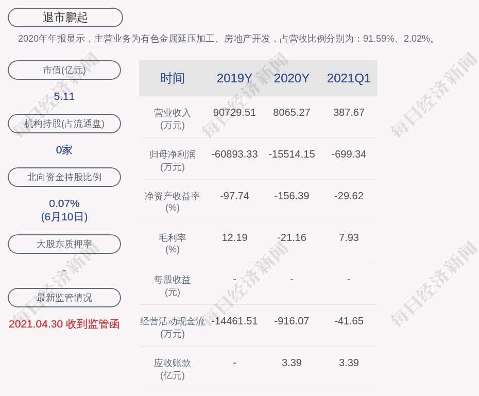
Task: Click the 时间 table header cell
Action: (173, 78)
